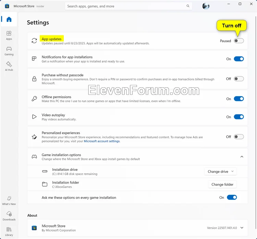Maximize the Microsoft Store window

[x=240, y=4]
